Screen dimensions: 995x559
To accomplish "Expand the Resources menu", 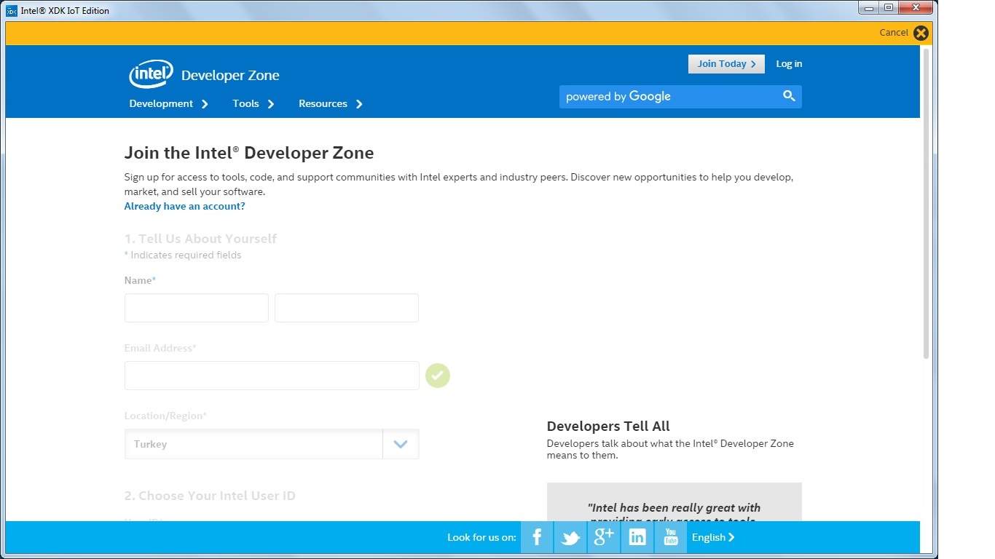I will point(331,104).
